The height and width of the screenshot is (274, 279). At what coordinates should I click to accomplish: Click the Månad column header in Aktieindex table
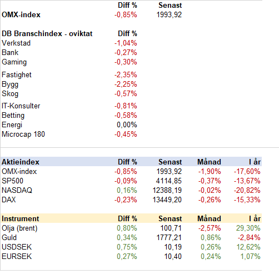pyautogui.click(x=209, y=162)
